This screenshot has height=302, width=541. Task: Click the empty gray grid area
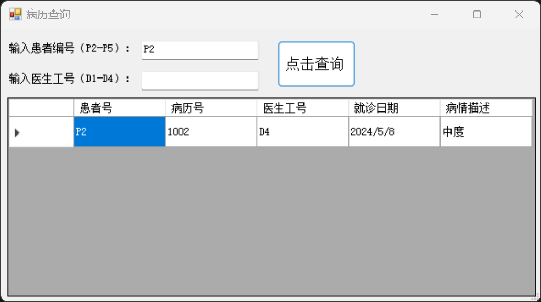tap(271, 221)
